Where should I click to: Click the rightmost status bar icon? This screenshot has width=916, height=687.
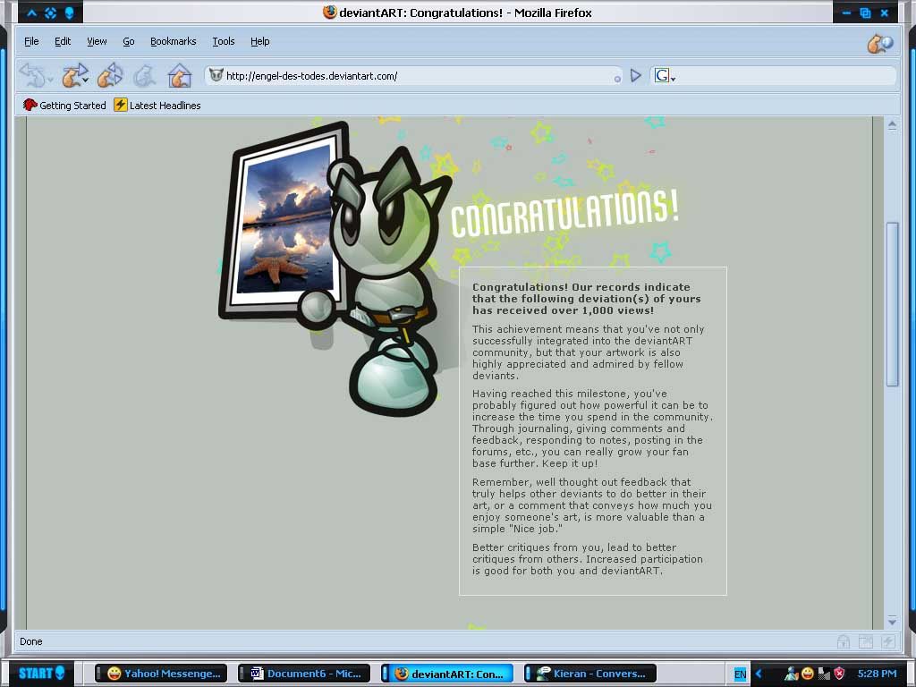pos(888,641)
